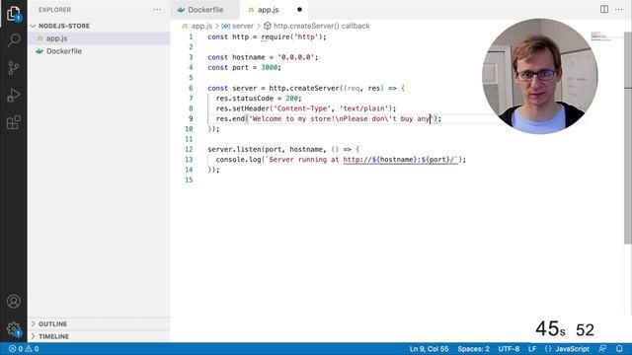Image resolution: width=632 pixels, height=355 pixels.
Task: Open notifications bell in status bar
Action: point(619,348)
